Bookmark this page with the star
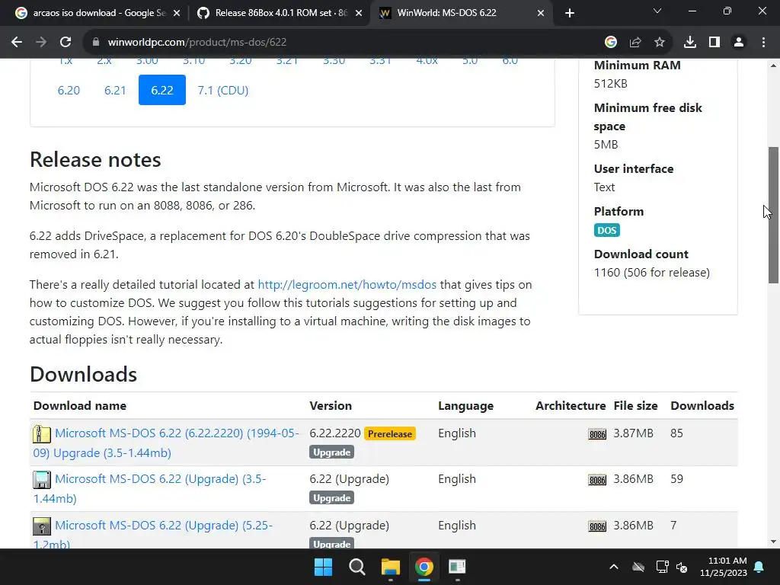 pos(660,43)
